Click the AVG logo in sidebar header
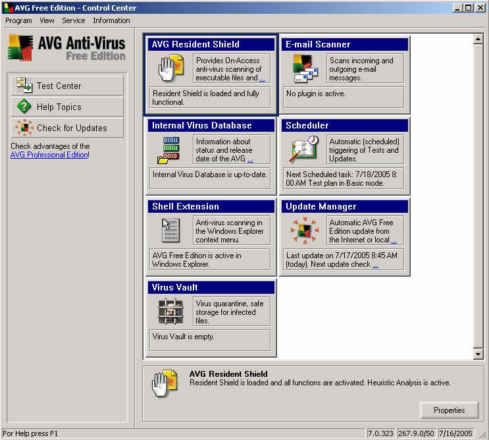This screenshot has width=489, height=440. tap(20, 47)
